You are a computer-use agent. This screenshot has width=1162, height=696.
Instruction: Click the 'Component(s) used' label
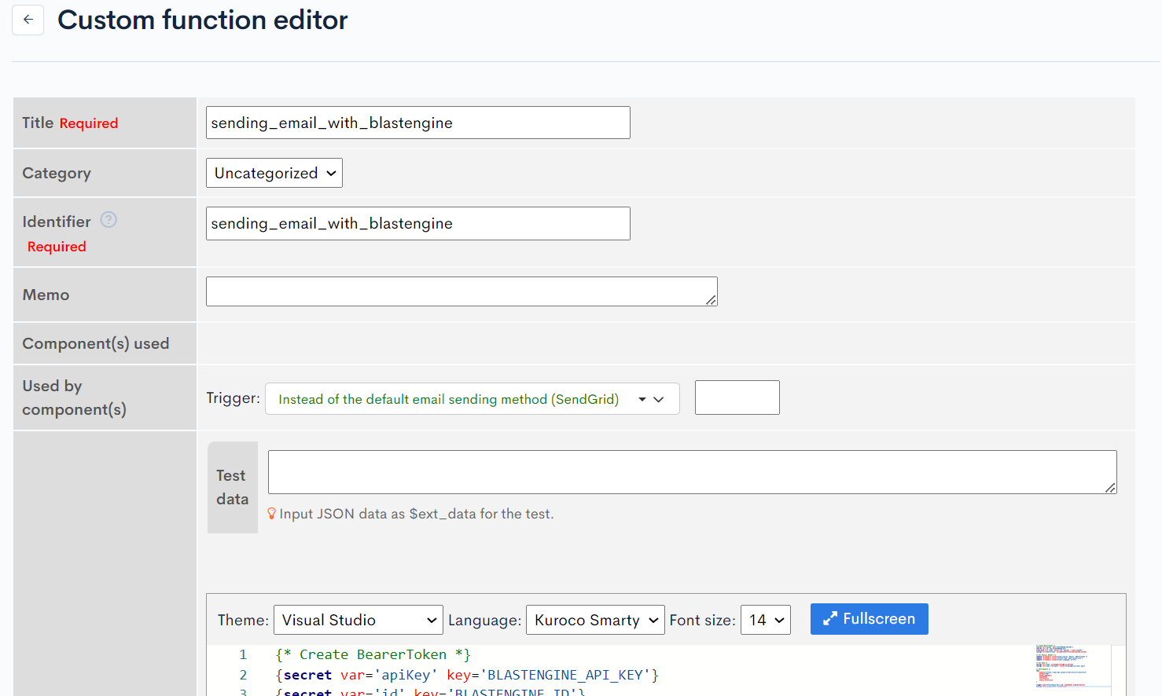click(96, 343)
